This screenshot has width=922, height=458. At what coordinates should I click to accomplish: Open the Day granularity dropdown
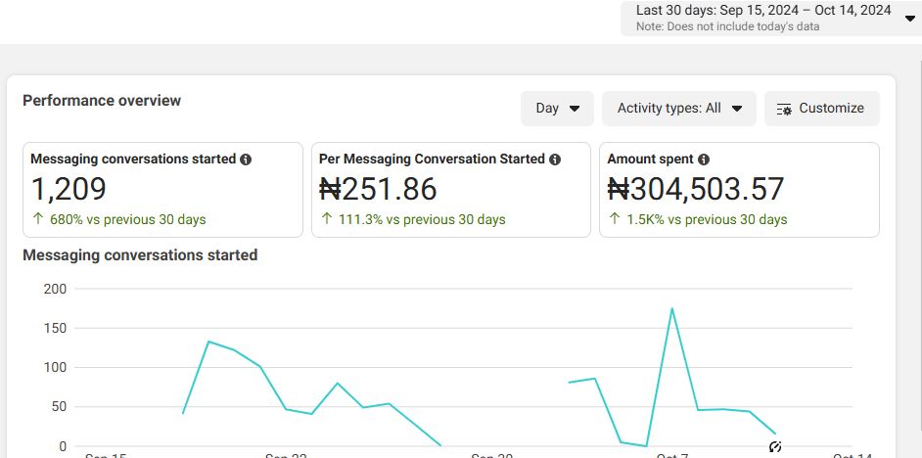pyautogui.click(x=557, y=109)
